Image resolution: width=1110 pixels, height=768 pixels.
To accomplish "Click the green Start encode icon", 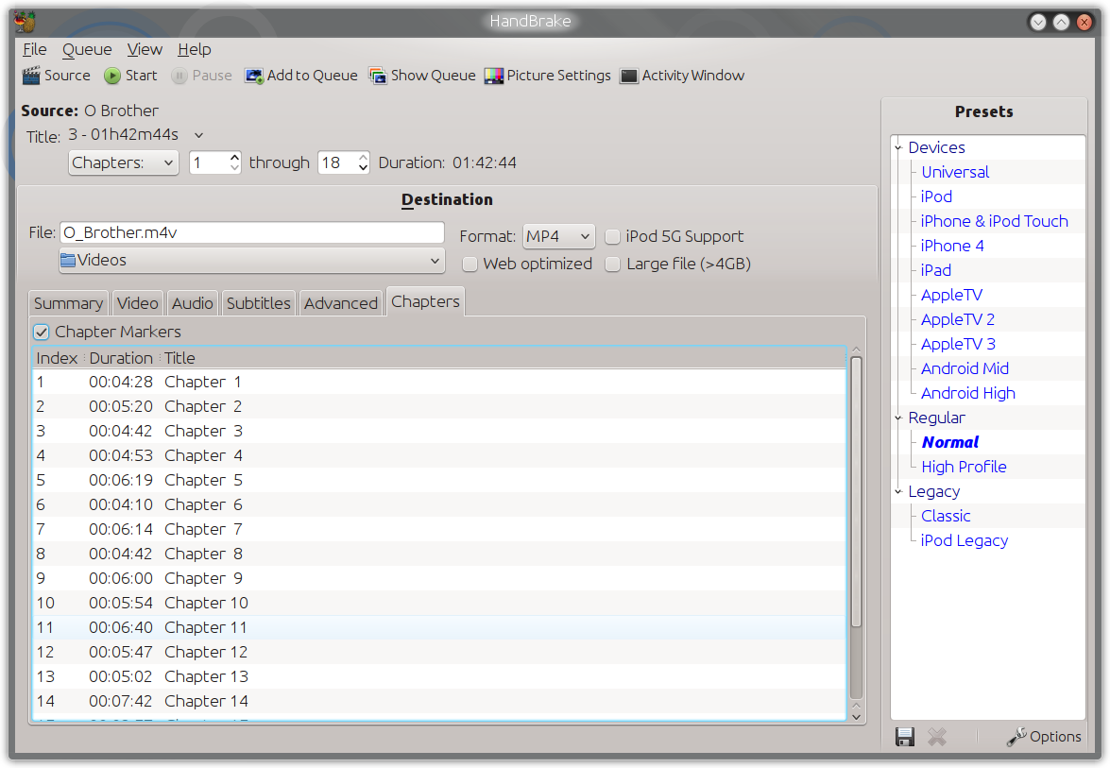I will [x=111, y=76].
